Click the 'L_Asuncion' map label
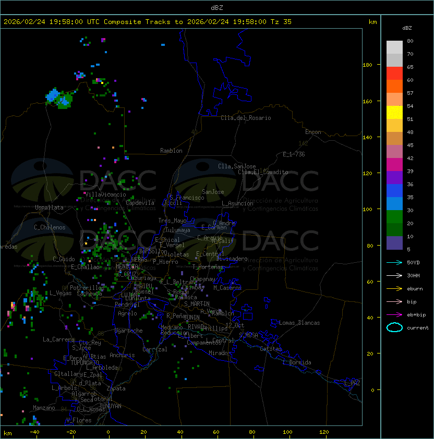Screen dimensions: 434x439 237,203
